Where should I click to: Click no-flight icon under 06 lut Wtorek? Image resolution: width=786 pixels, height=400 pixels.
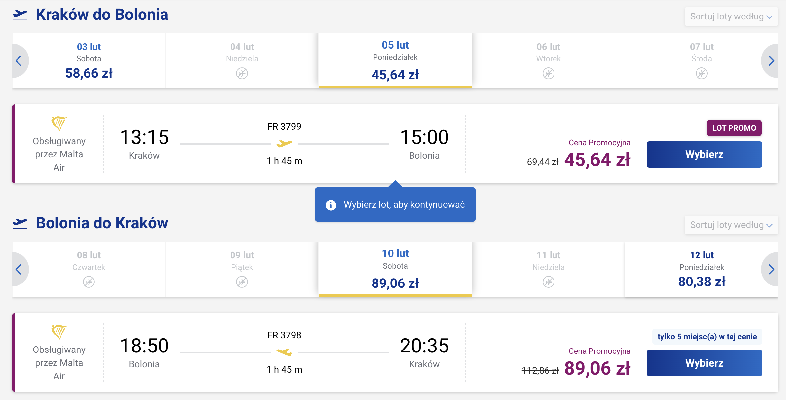click(549, 73)
